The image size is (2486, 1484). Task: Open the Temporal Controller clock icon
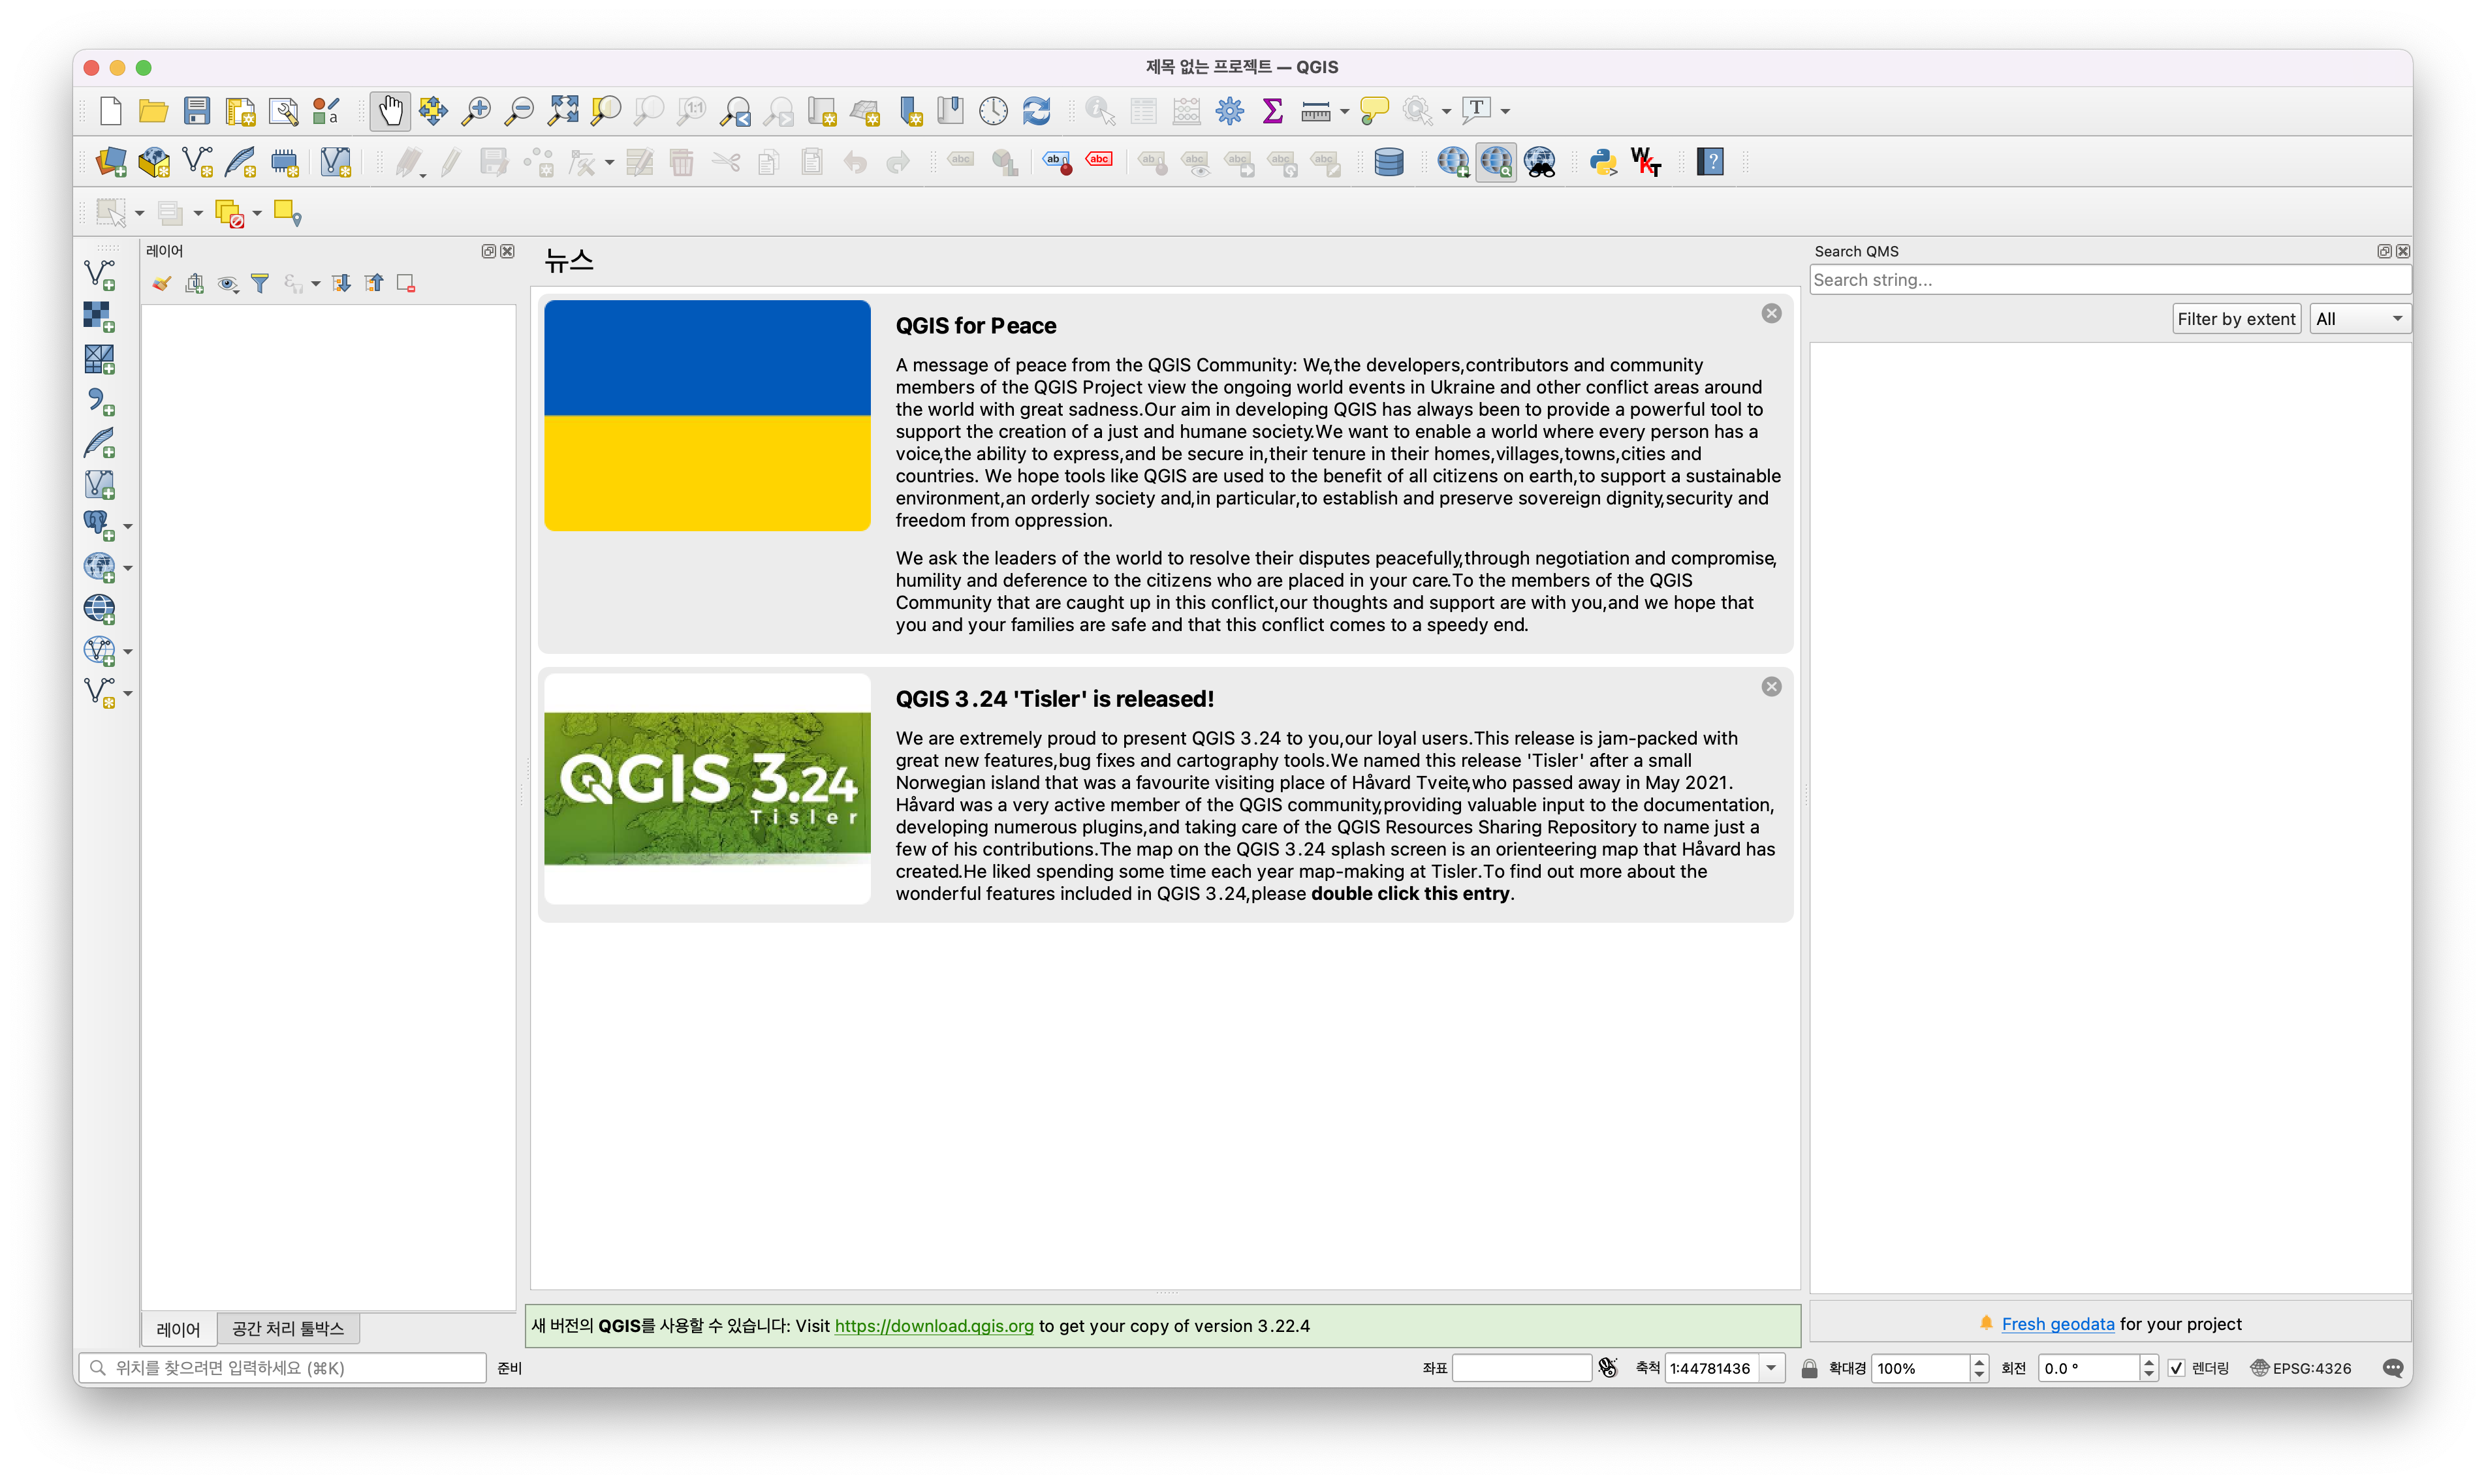coord(994,110)
